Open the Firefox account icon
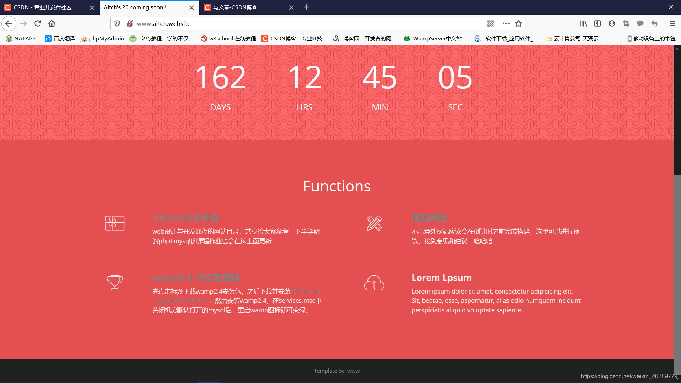The width and height of the screenshot is (681, 383). point(612,23)
